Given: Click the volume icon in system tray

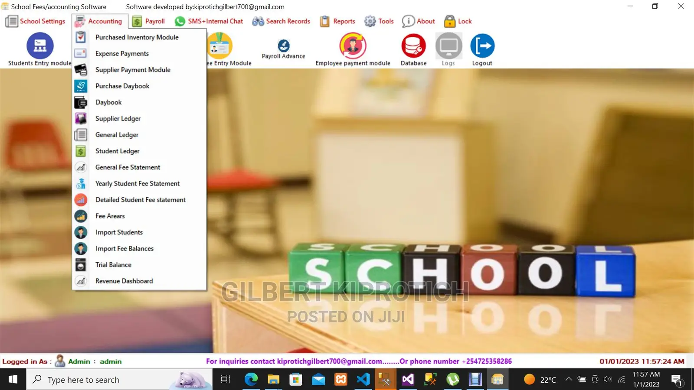Looking at the screenshot, I should [x=608, y=379].
